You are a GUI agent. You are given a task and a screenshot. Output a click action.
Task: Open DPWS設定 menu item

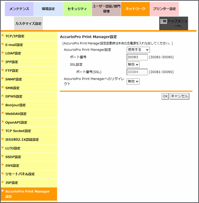(x=29, y=96)
